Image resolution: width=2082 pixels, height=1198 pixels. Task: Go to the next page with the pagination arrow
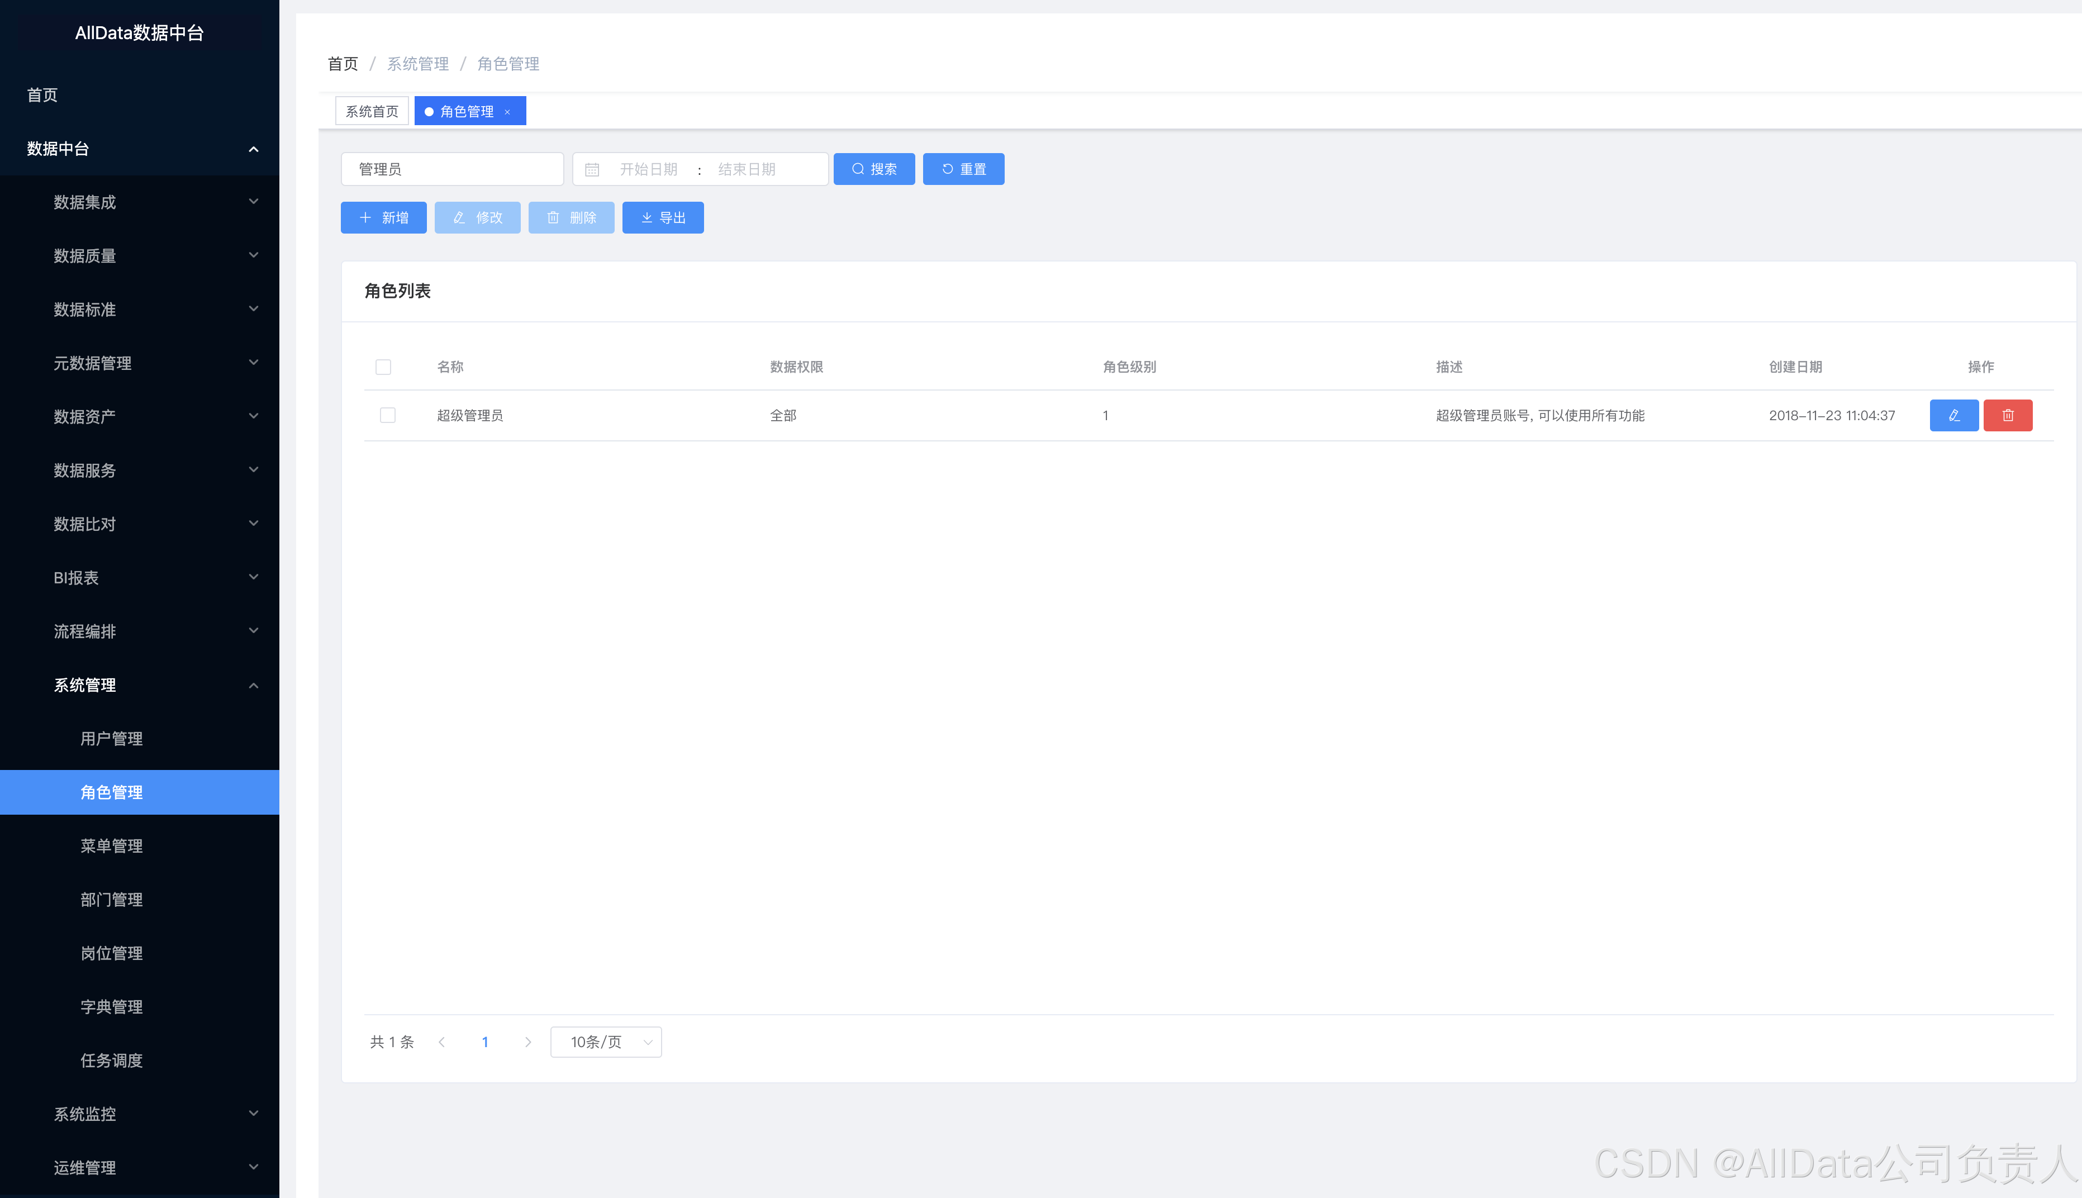pos(528,1042)
